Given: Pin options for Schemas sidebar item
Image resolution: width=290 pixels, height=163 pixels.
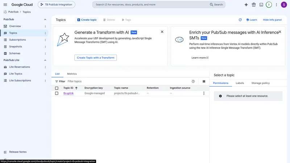Looking at the screenshot, I should pyautogui.click(x=45, y=54).
